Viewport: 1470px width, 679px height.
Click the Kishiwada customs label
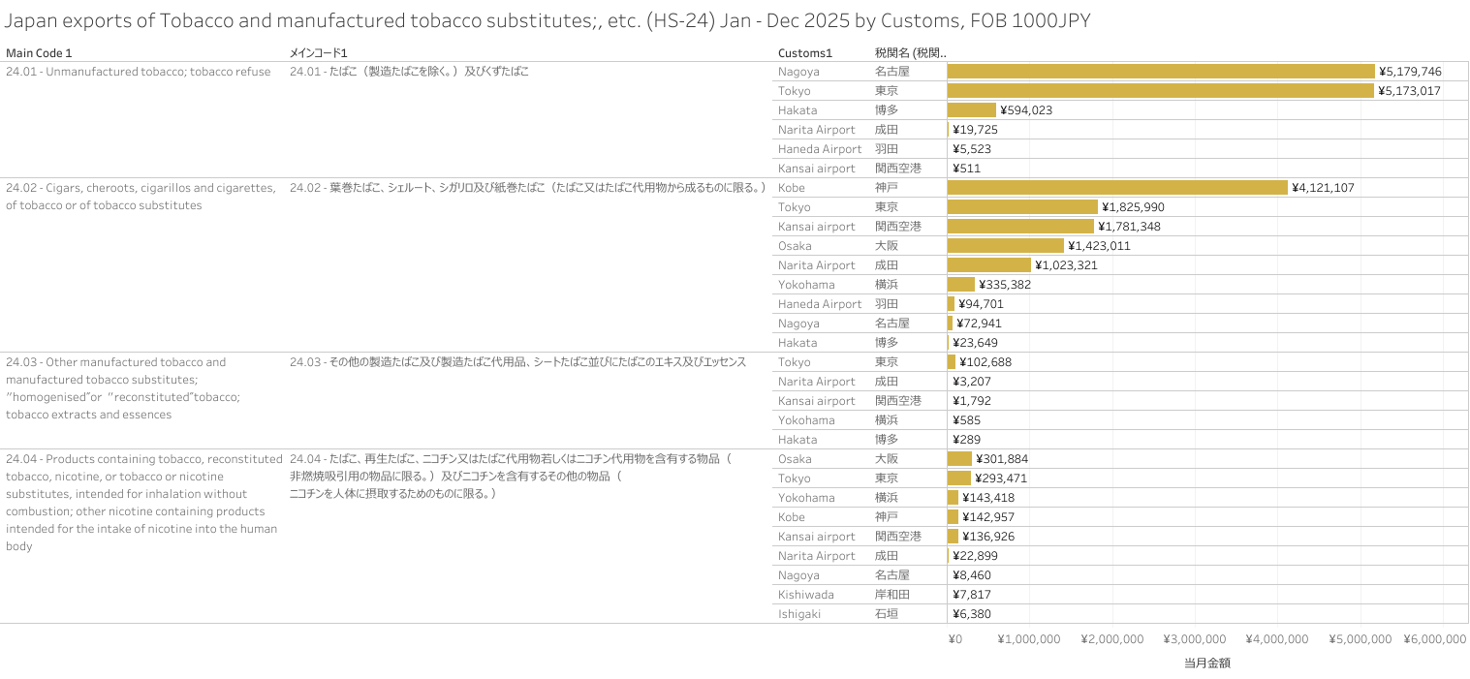click(805, 595)
